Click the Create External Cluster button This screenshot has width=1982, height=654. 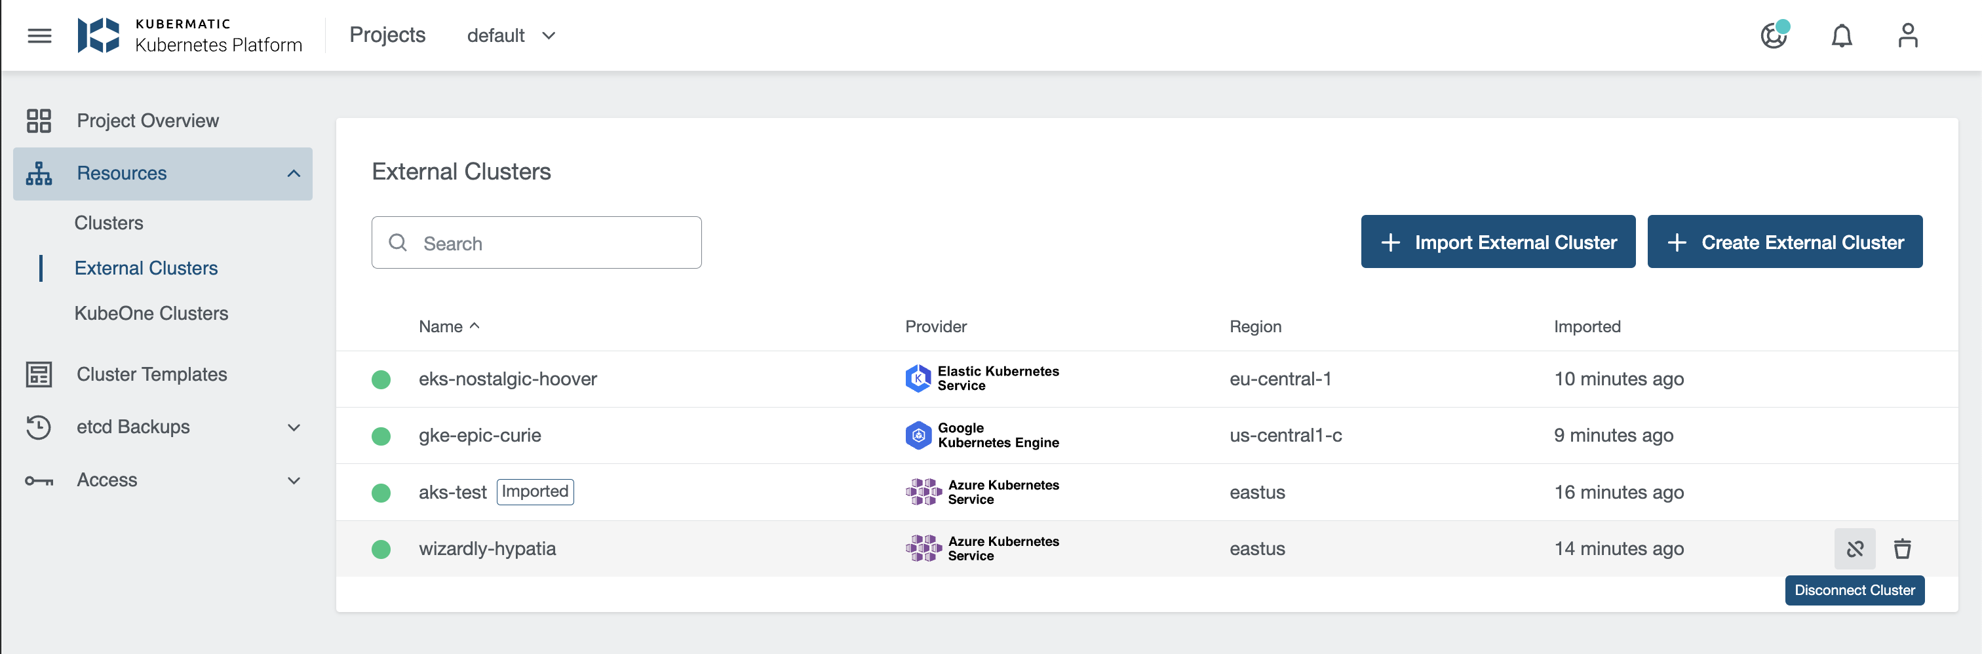(x=1784, y=242)
